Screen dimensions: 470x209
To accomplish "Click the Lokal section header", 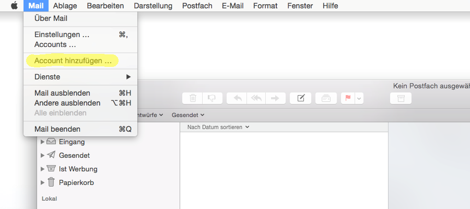I will coord(49,199).
